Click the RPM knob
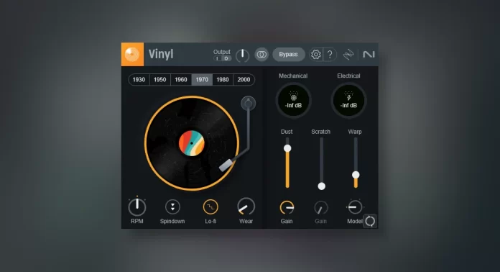Image resolution: width=500 pixels, height=272 pixels. pos(137,207)
